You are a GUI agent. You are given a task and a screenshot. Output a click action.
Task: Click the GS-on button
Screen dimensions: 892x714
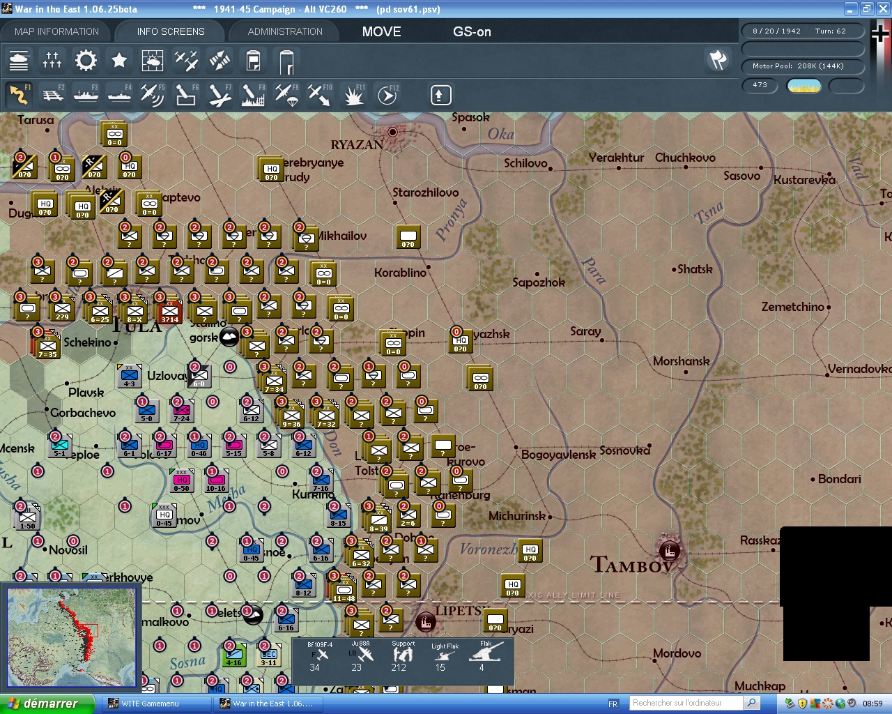(x=472, y=31)
